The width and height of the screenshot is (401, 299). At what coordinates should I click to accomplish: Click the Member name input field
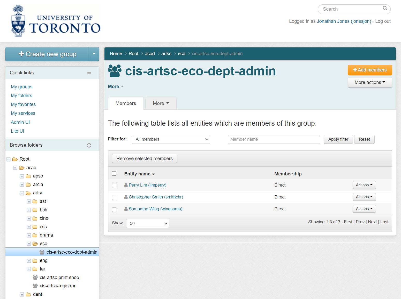pos(274,139)
